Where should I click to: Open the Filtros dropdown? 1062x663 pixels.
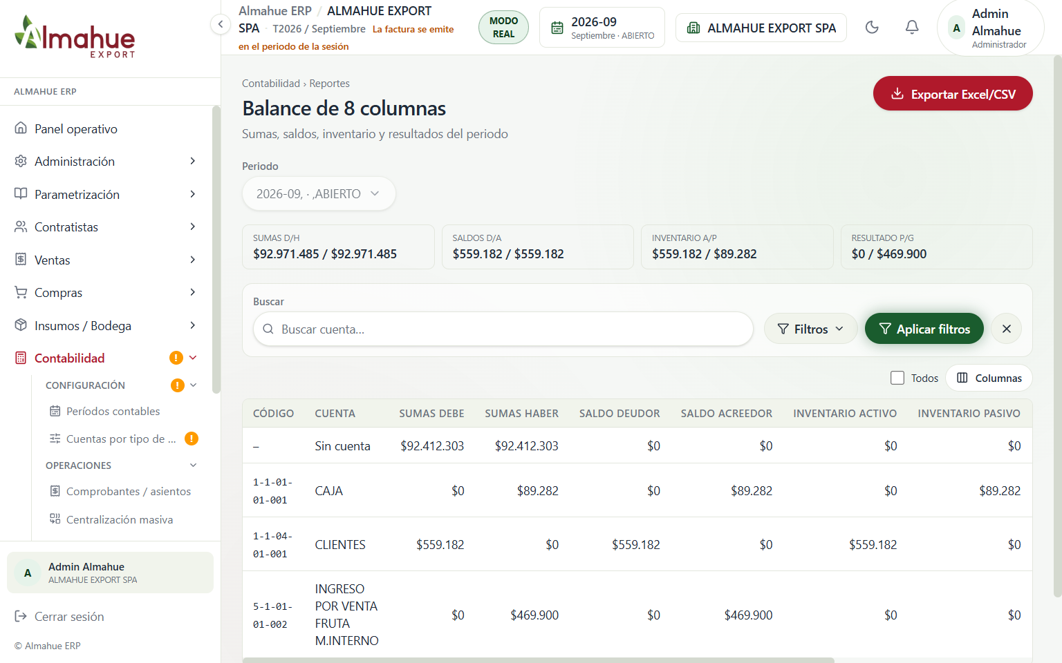810,329
